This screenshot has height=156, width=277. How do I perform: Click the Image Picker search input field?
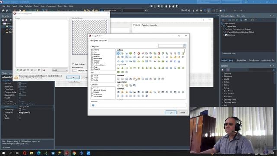pyautogui.click(x=171, y=46)
